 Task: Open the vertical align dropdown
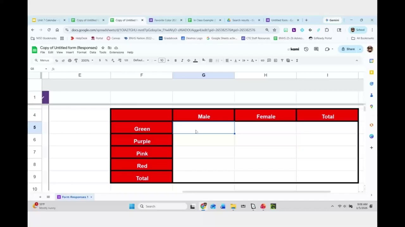(236, 60)
